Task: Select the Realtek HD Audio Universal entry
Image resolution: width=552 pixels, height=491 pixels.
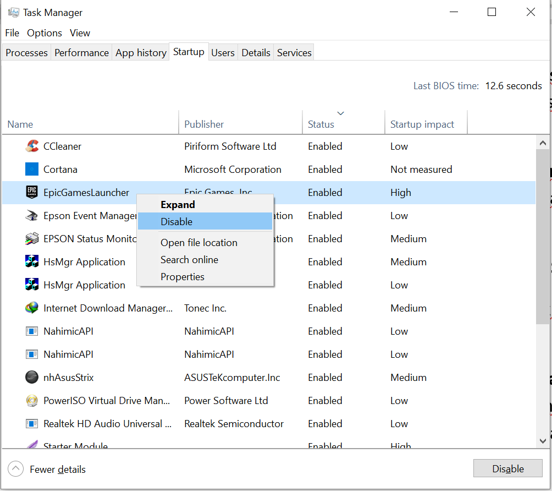Action: coord(107,423)
